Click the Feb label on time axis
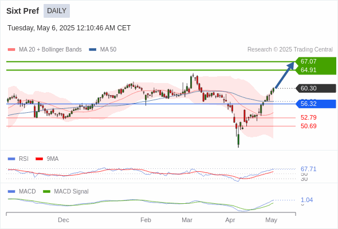This screenshot has height=229, width=338. click(x=146, y=220)
